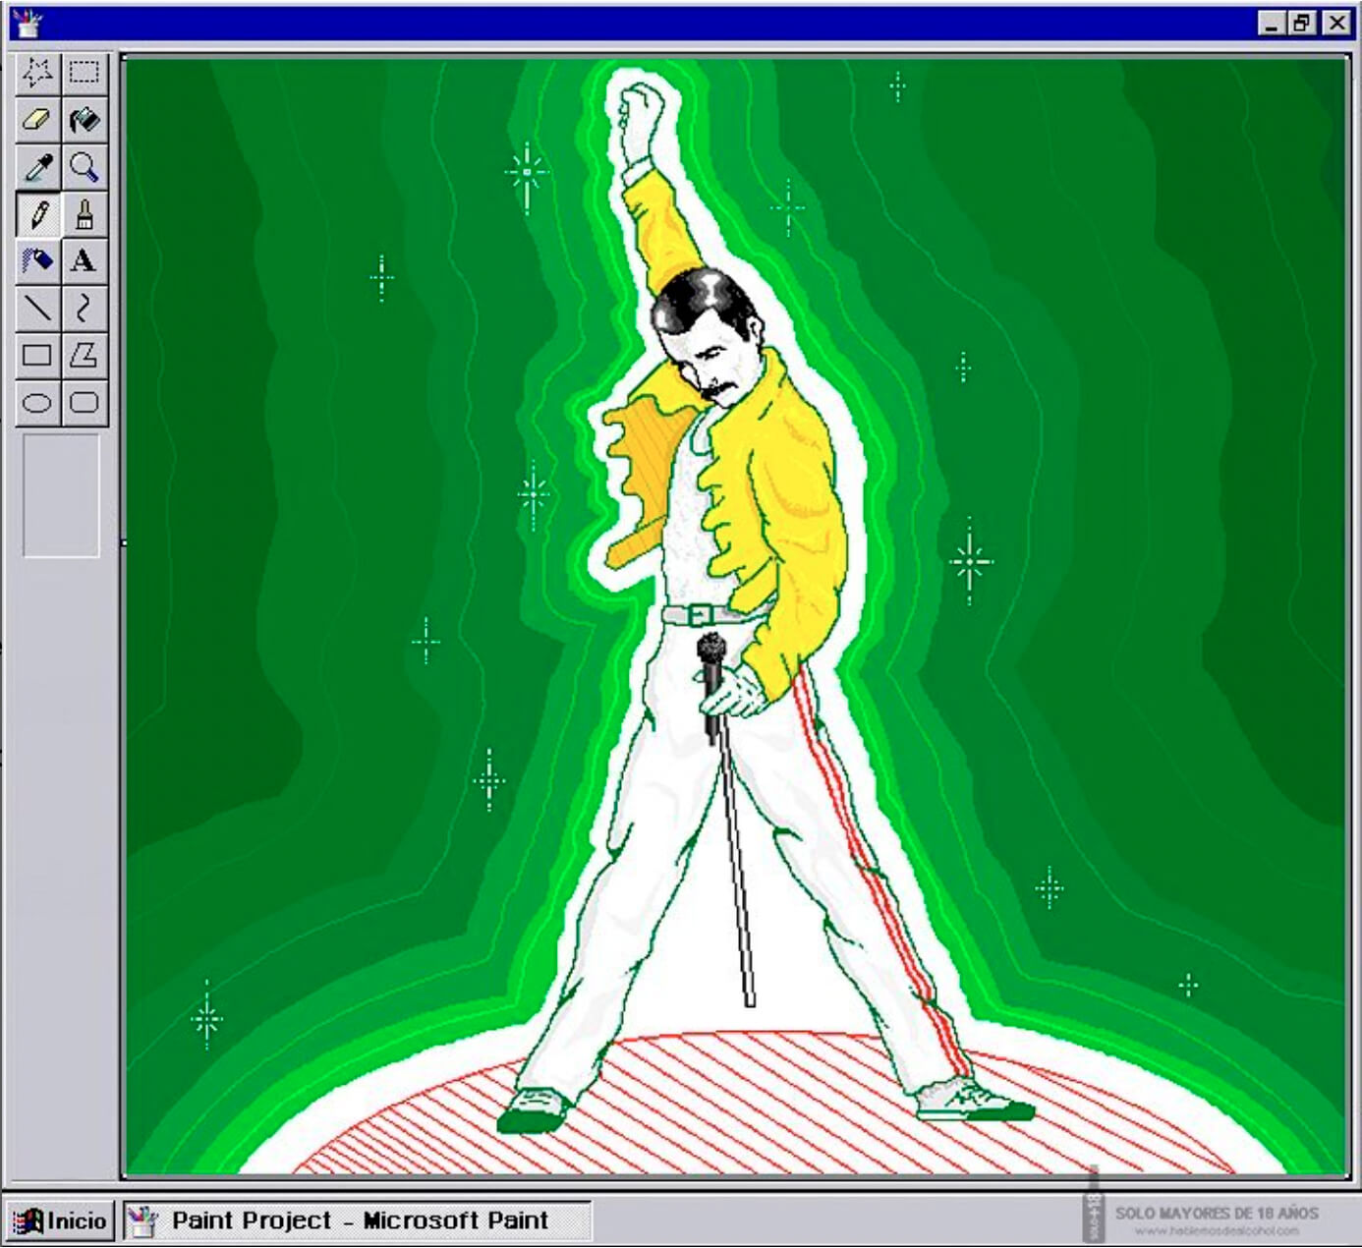The image size is (1362, 1248).
Task: Pick the Rectangle shape tool
Action: click(38, 356)
